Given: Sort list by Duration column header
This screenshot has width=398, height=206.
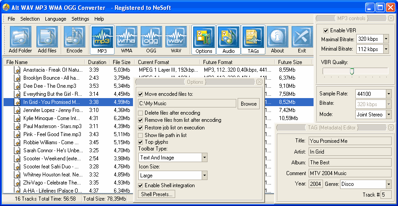Looking at the screenshot, I should [97, 62].
